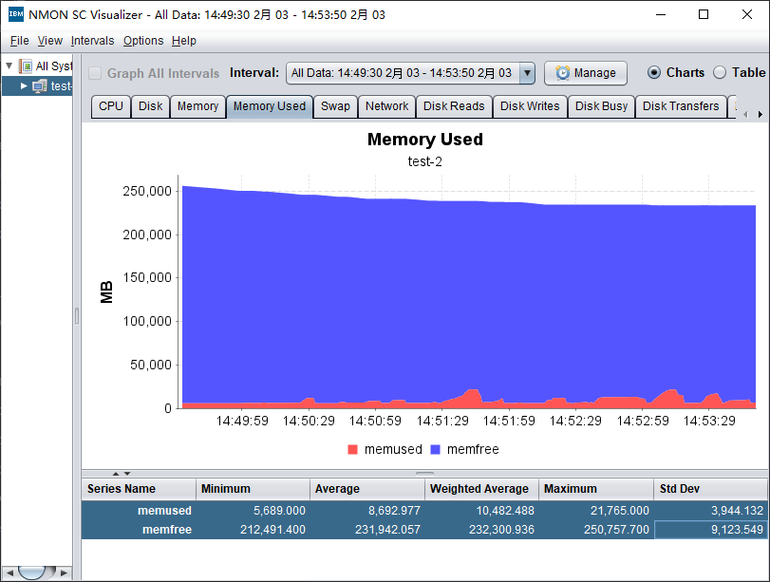Sort table by Average column header
The height and width of the screenshot is (582, 770).
pyautogui.click(x=367, y=489)
